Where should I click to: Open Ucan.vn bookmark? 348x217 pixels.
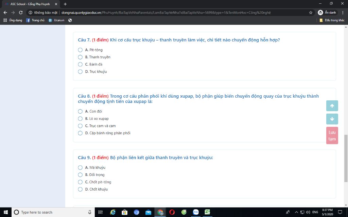click(56, 20)
